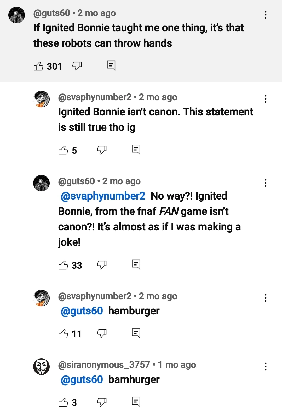Open options menu for the bamhurger reply
Viewport: 282px width, 409px height.
click(266, 367)
